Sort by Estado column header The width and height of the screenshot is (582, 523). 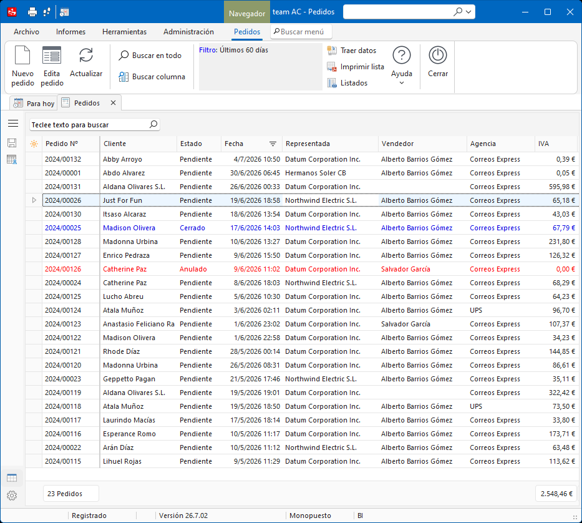pyautogui.click(x=198, y=144)
